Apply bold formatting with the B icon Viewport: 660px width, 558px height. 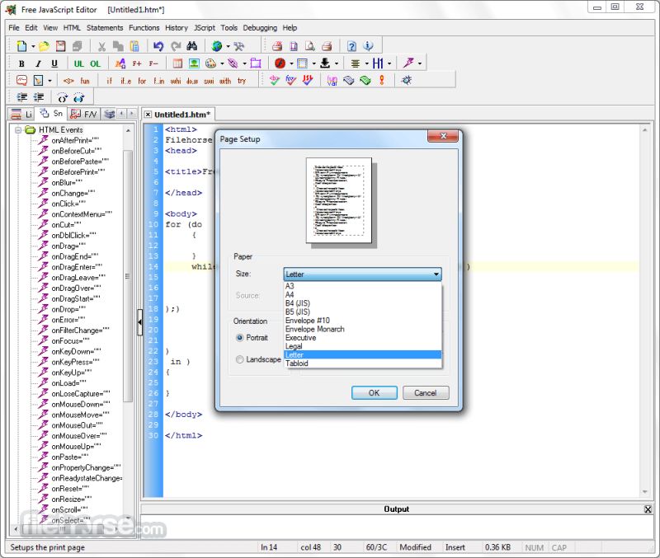click(21, 63)
